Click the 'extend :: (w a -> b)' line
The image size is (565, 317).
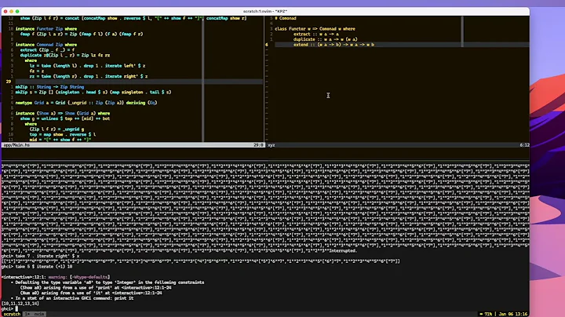(334, 45)
